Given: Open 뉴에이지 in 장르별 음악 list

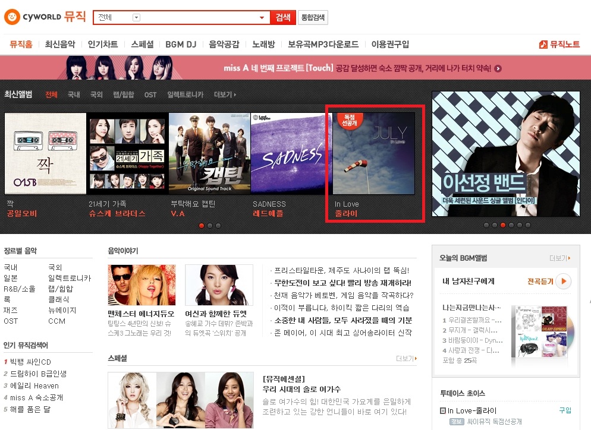Looking at the screenshot, I should [62, 310].
